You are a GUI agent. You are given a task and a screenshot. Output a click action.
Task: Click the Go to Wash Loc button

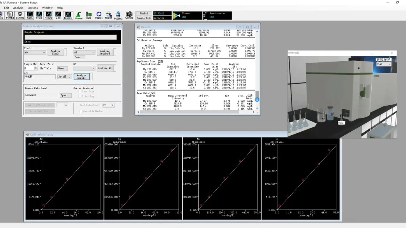pyautogui.click(x=40, y=111)
